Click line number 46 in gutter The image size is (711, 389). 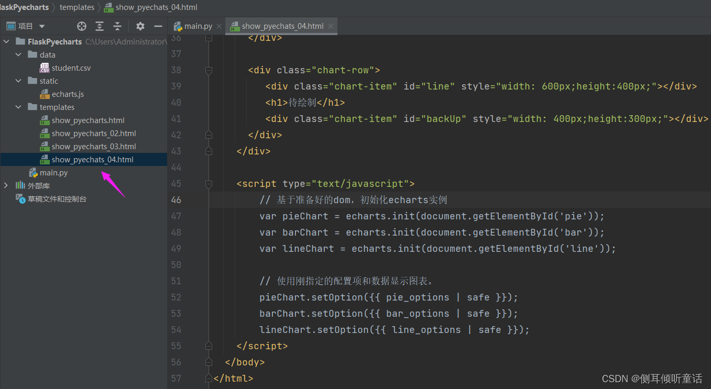(176, 200)
